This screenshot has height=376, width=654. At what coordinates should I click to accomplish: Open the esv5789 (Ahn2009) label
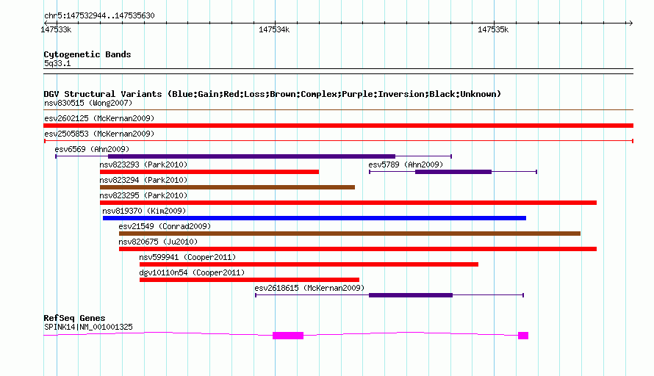point(406,164)
